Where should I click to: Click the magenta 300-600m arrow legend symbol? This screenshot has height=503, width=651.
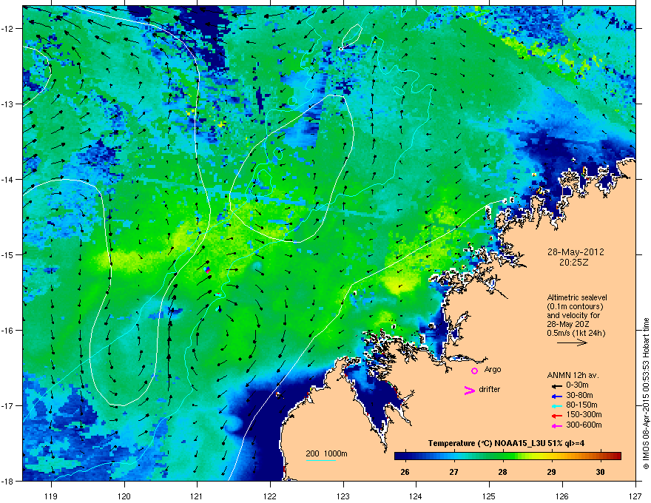557,425
